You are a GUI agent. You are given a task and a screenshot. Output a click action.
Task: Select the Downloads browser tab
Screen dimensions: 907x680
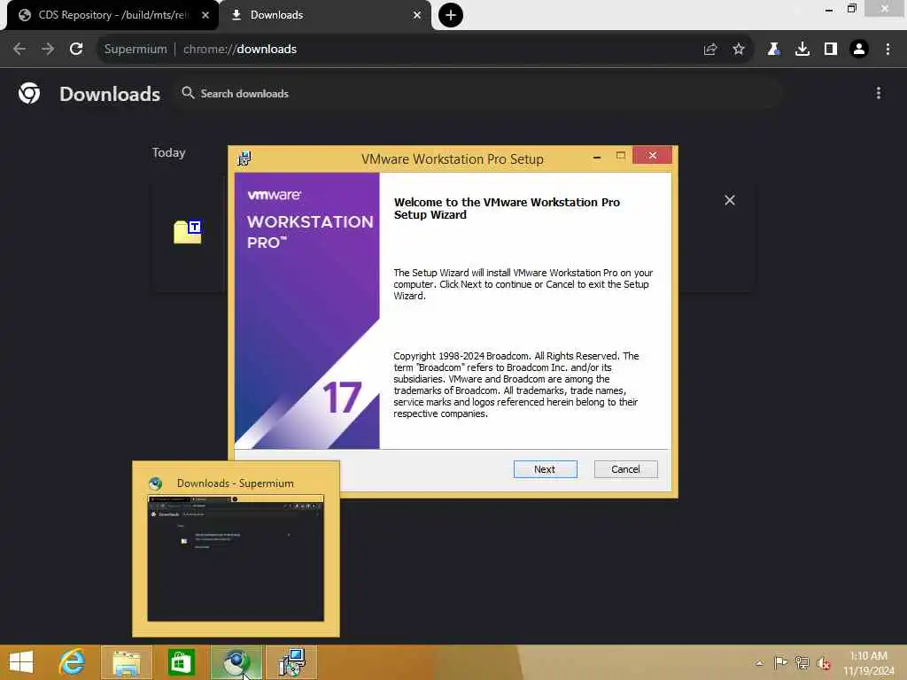(x=326, y=15)
